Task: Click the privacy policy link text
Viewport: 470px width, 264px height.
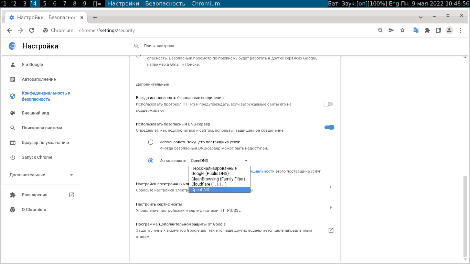Action: [262, 171]
